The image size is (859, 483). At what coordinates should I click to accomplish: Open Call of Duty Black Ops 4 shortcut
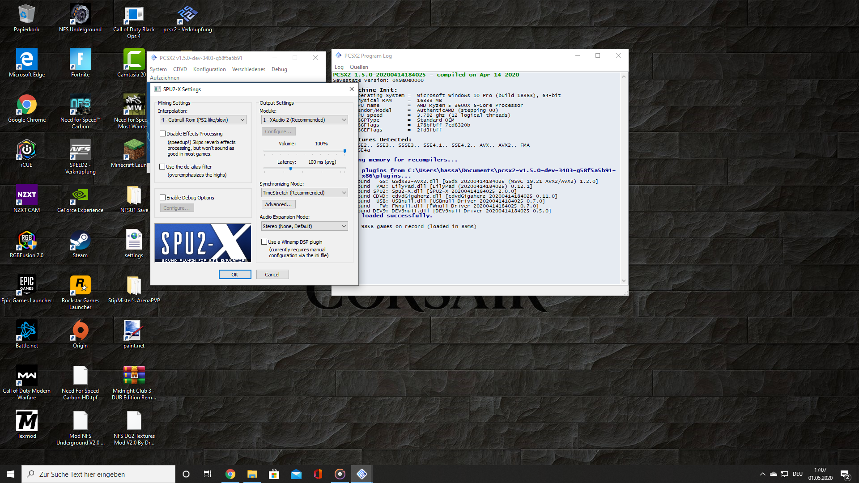tap(134, 21)
